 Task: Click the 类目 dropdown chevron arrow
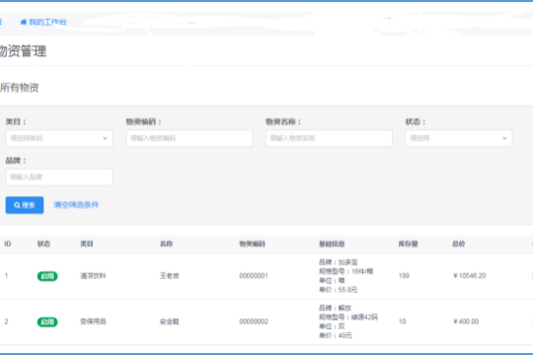pyautogui.click(x=105, y=138)
